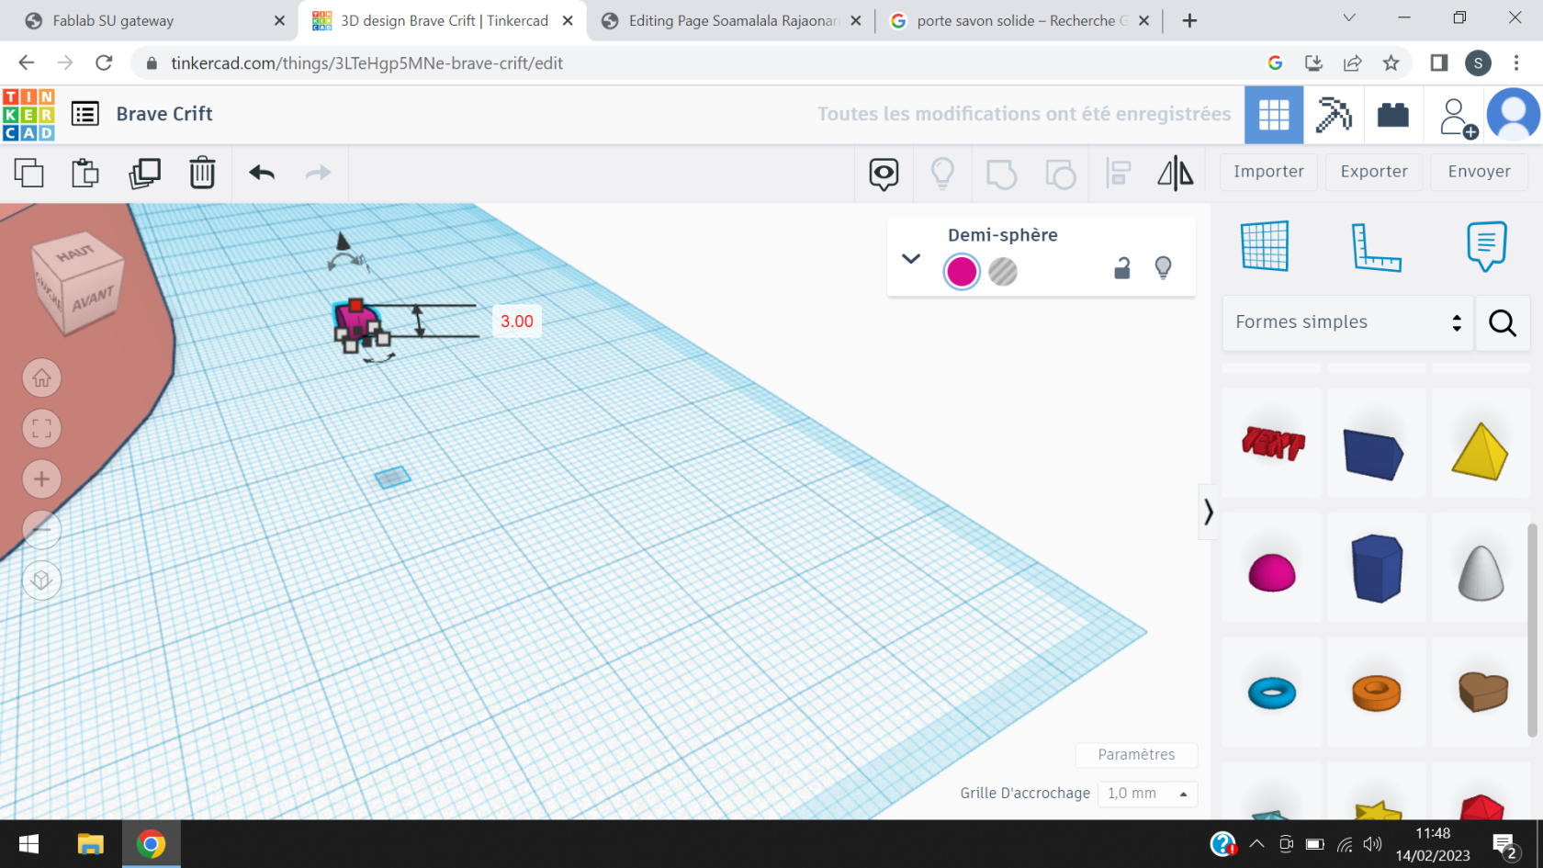
Task: Click the AVANT face of view cube
Action: pos(94,299)
